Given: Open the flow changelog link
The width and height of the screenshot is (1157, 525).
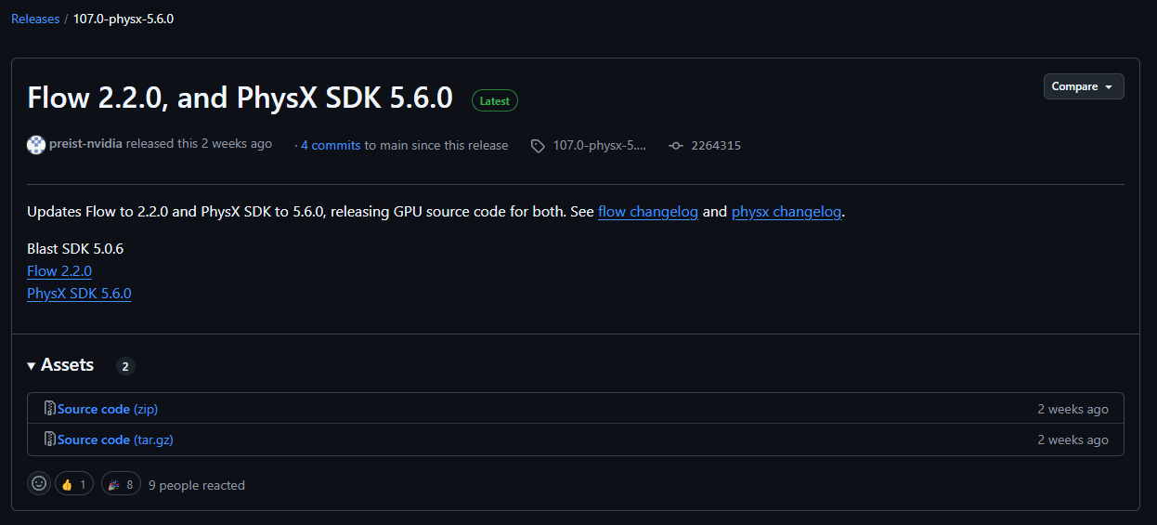Looking at the screenshot, I should [648, 212].
